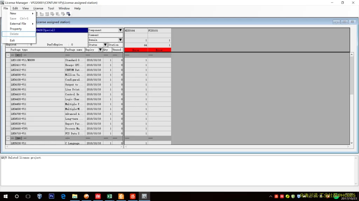The width and height of the screenshot is (359, 201).
Task: Collapse the [ENG] package group
Action: pos(8,138)
